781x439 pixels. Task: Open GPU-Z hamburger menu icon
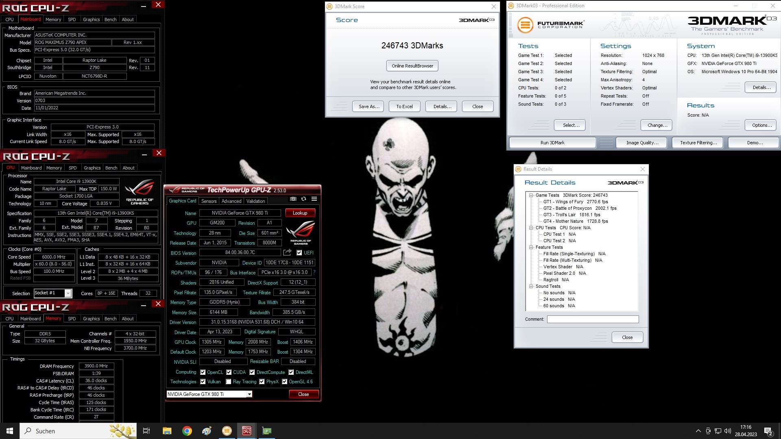pos(314,199)
